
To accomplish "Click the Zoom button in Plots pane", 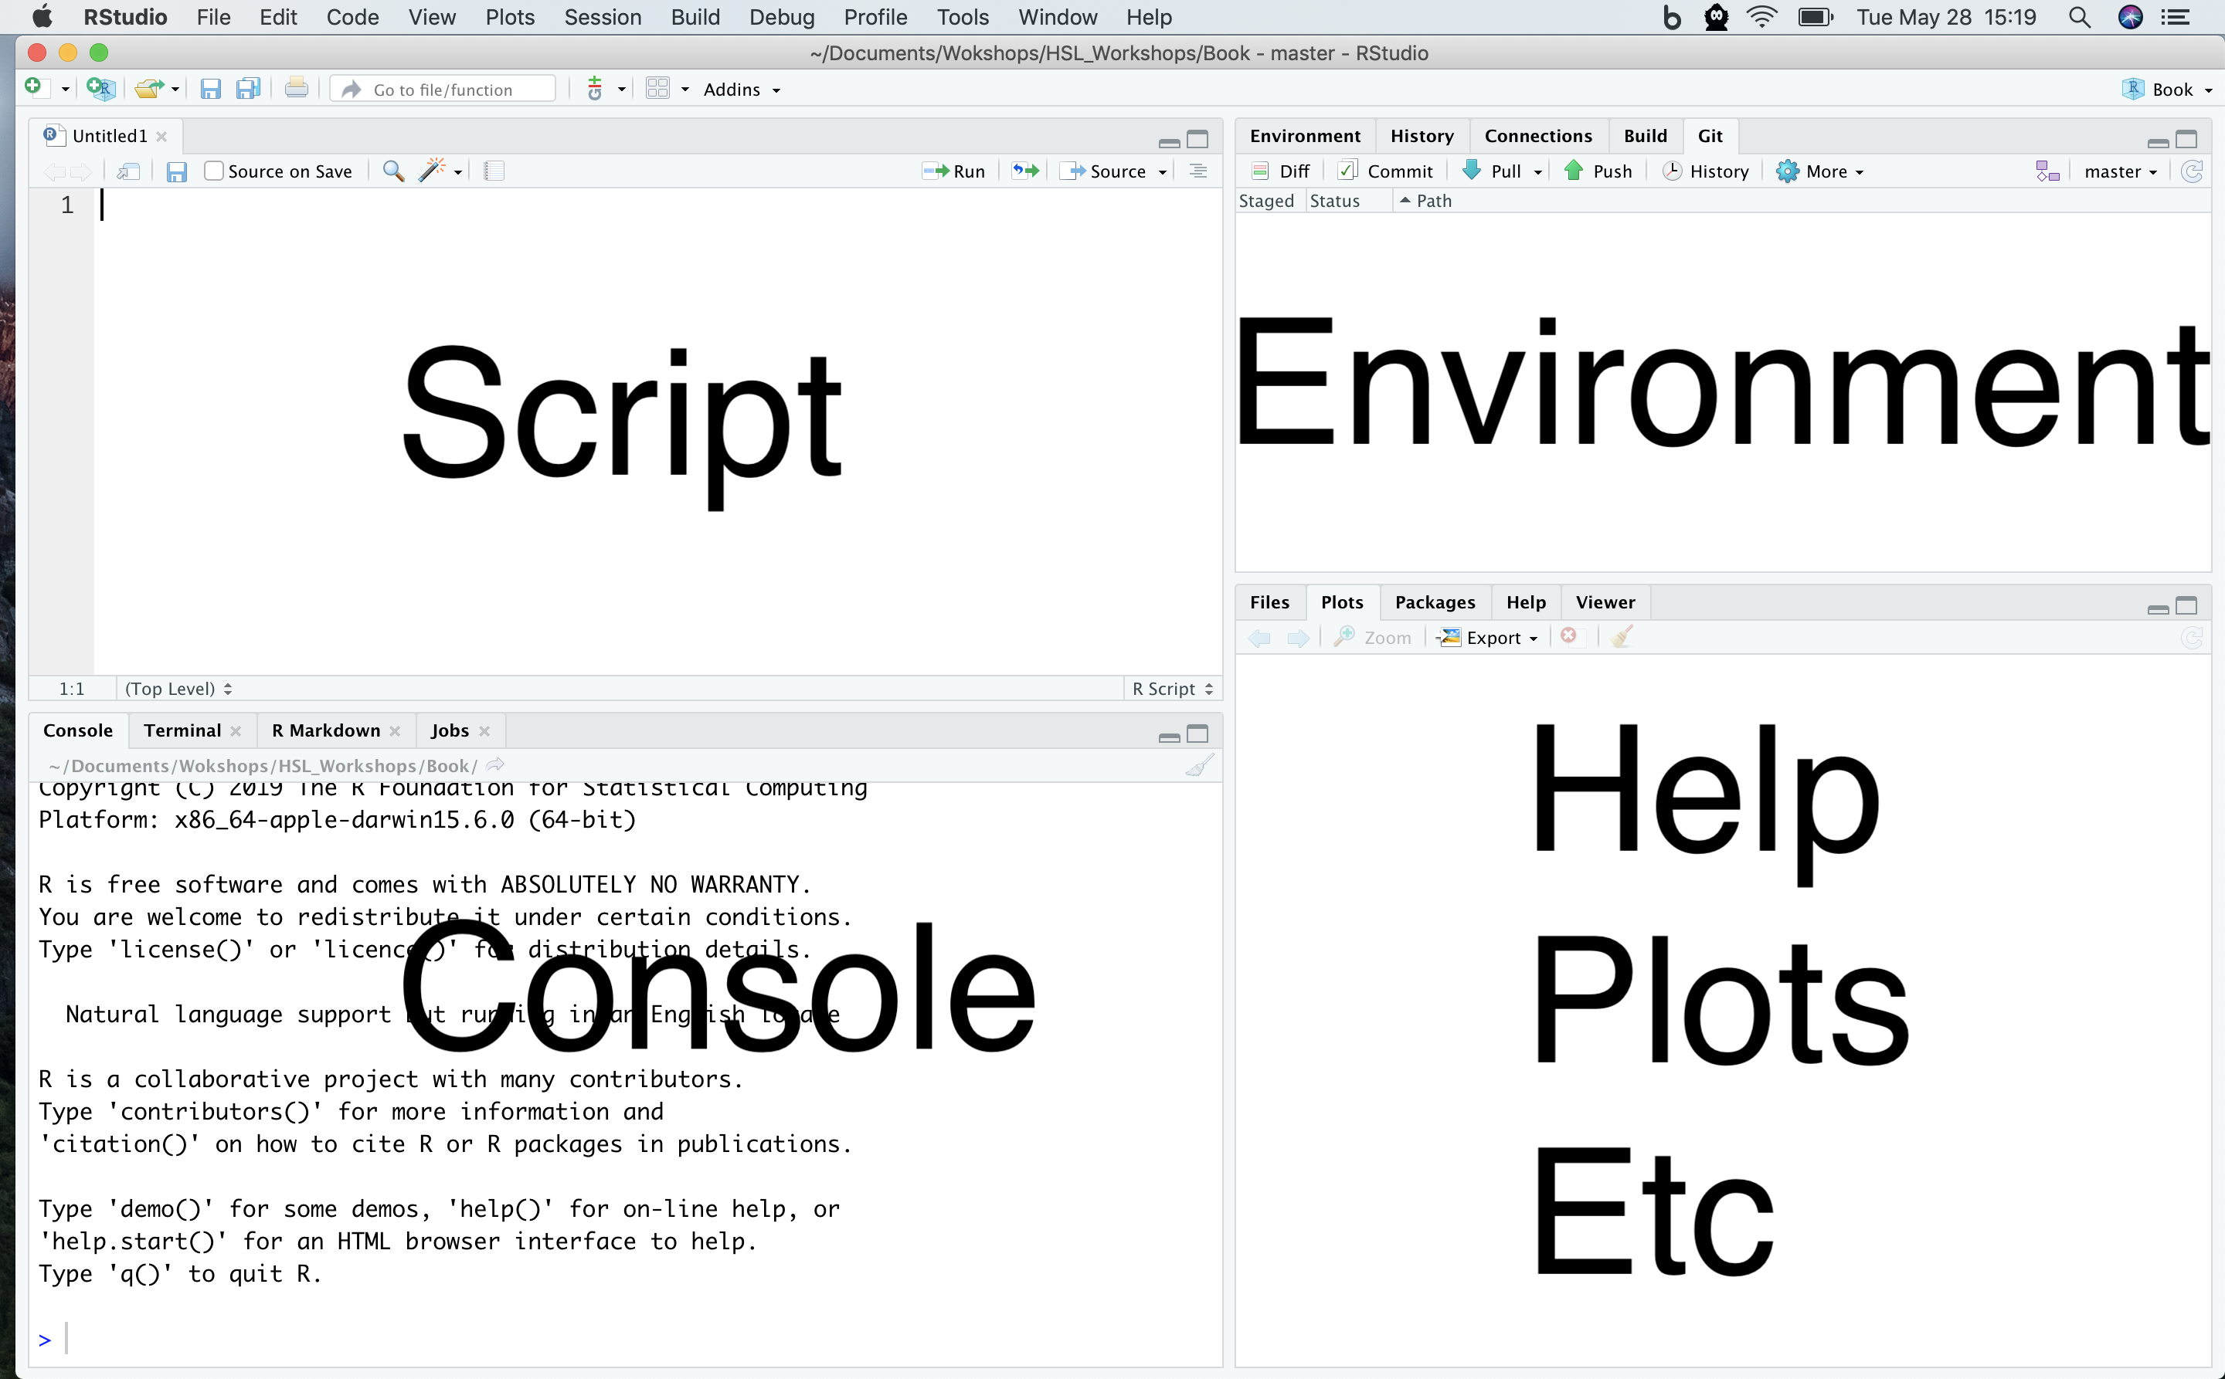I will click(x=1371, y=638).
